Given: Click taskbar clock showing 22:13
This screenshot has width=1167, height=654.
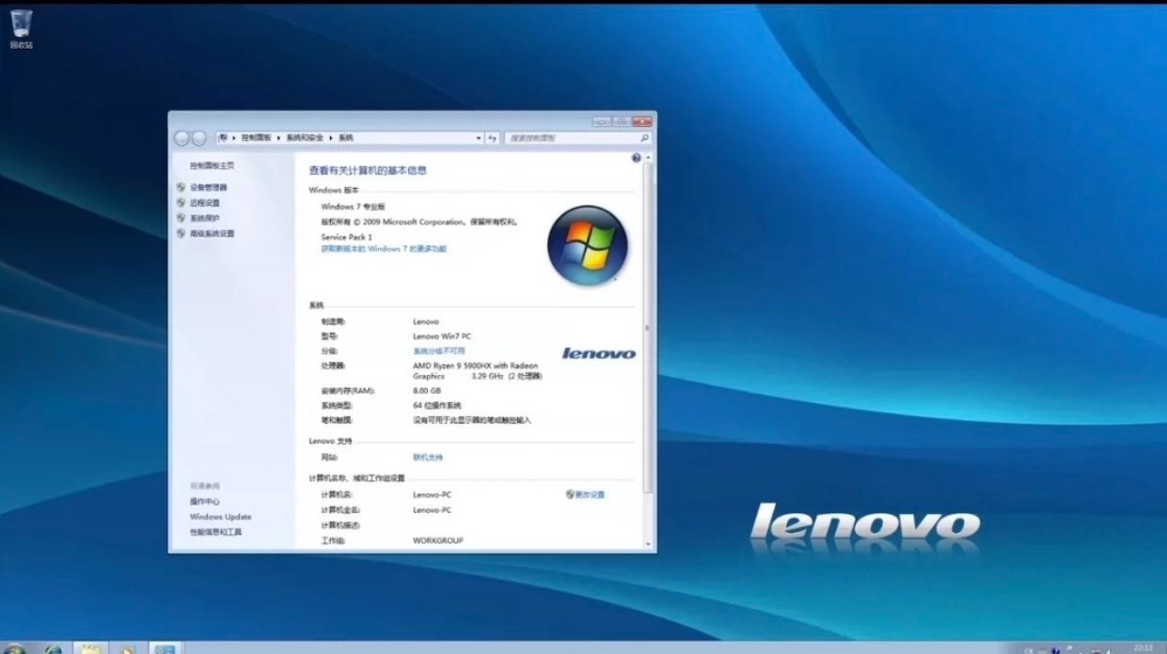Looking at the screenshot, I should [x=1143, y=647].
